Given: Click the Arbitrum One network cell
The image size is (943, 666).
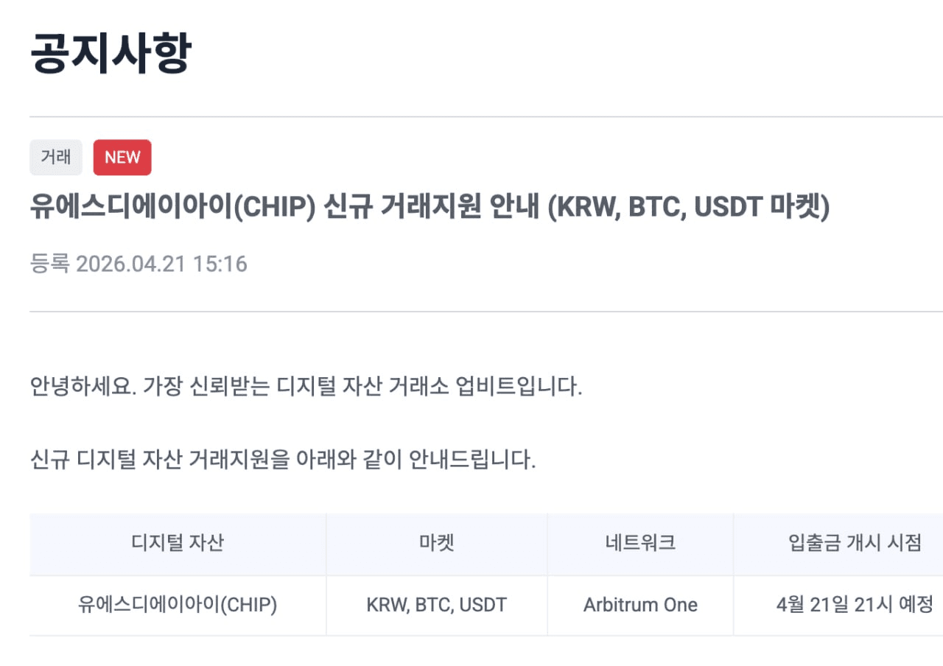Looking at the screenshot, I should click(x=640, y=605).
